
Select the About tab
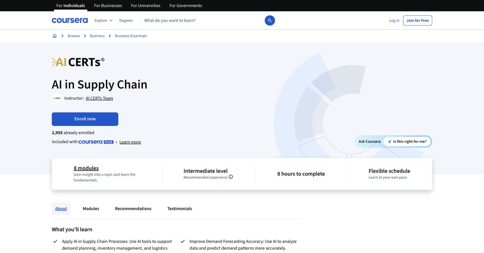click(61, 208)
